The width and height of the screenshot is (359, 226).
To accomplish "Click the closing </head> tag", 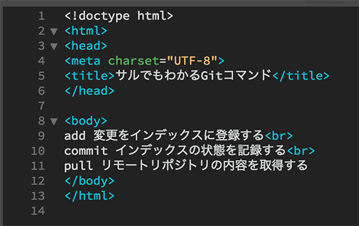I will click(x=89, y=91).
